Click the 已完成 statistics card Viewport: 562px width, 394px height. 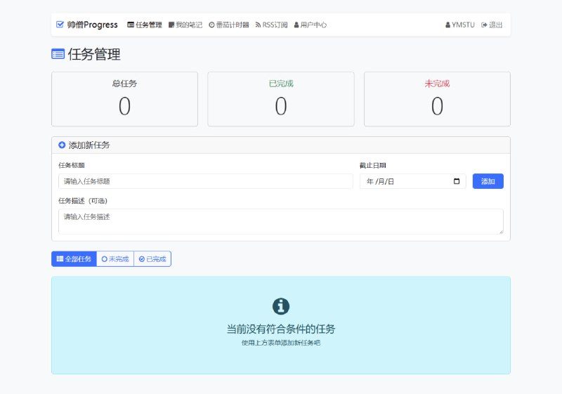281,99
